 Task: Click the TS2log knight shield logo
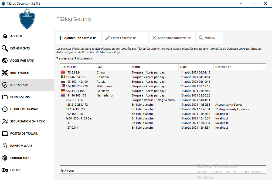coord(27,19)
